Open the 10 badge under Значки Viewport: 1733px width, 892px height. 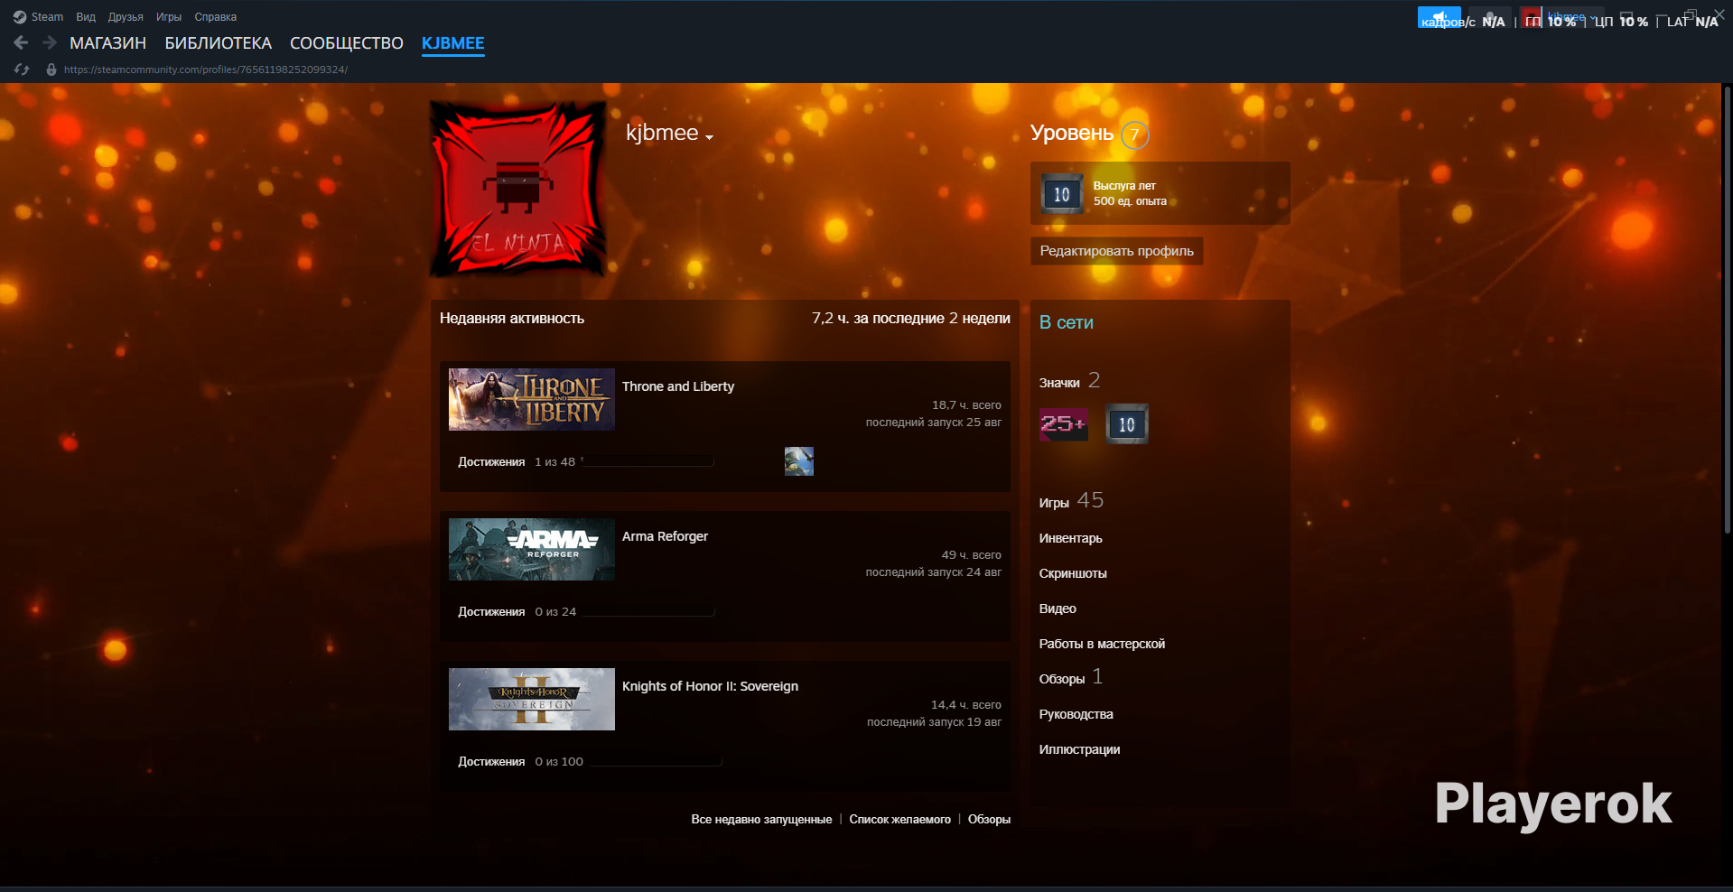coord(1127,424)
